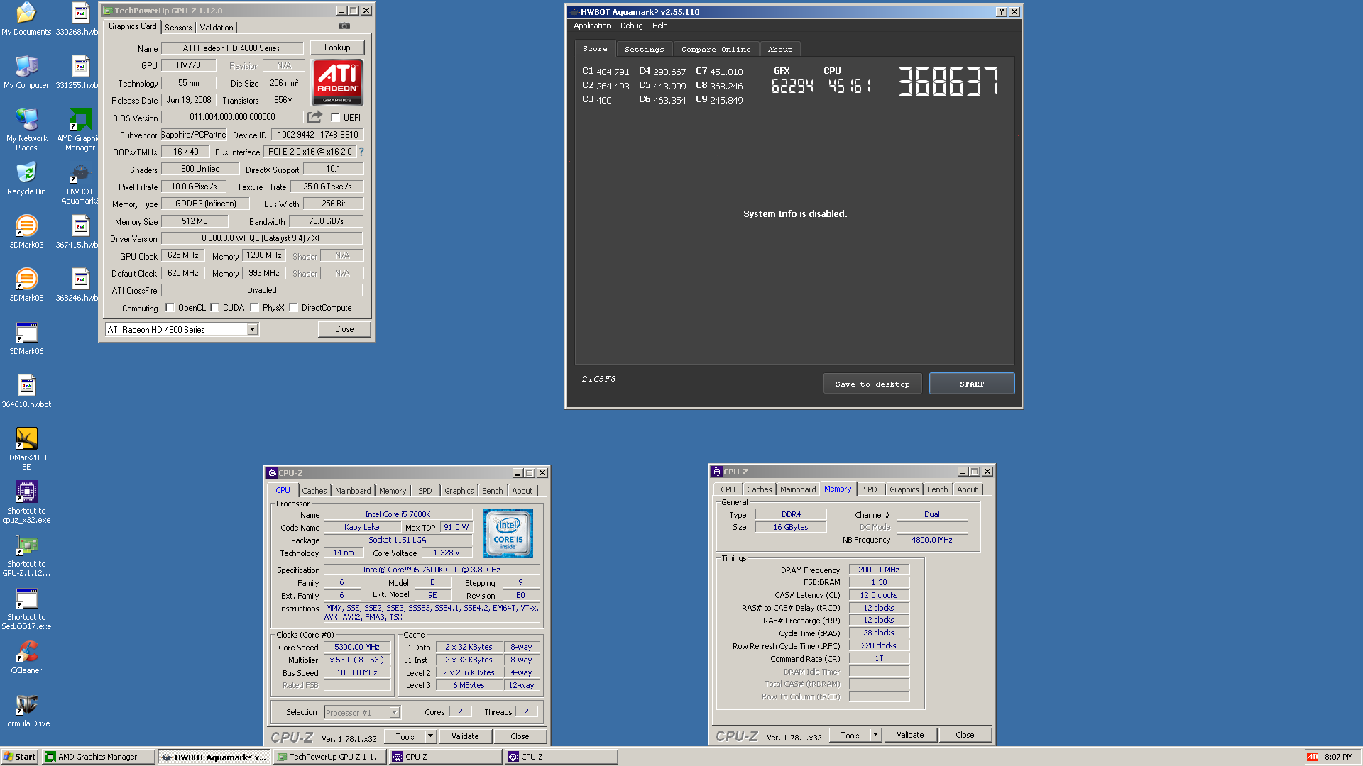Viewport: 1363px width, 766px height.
Task: Toggle the UEFI checkbox in GPU-Z
Action: click(335, 118)
